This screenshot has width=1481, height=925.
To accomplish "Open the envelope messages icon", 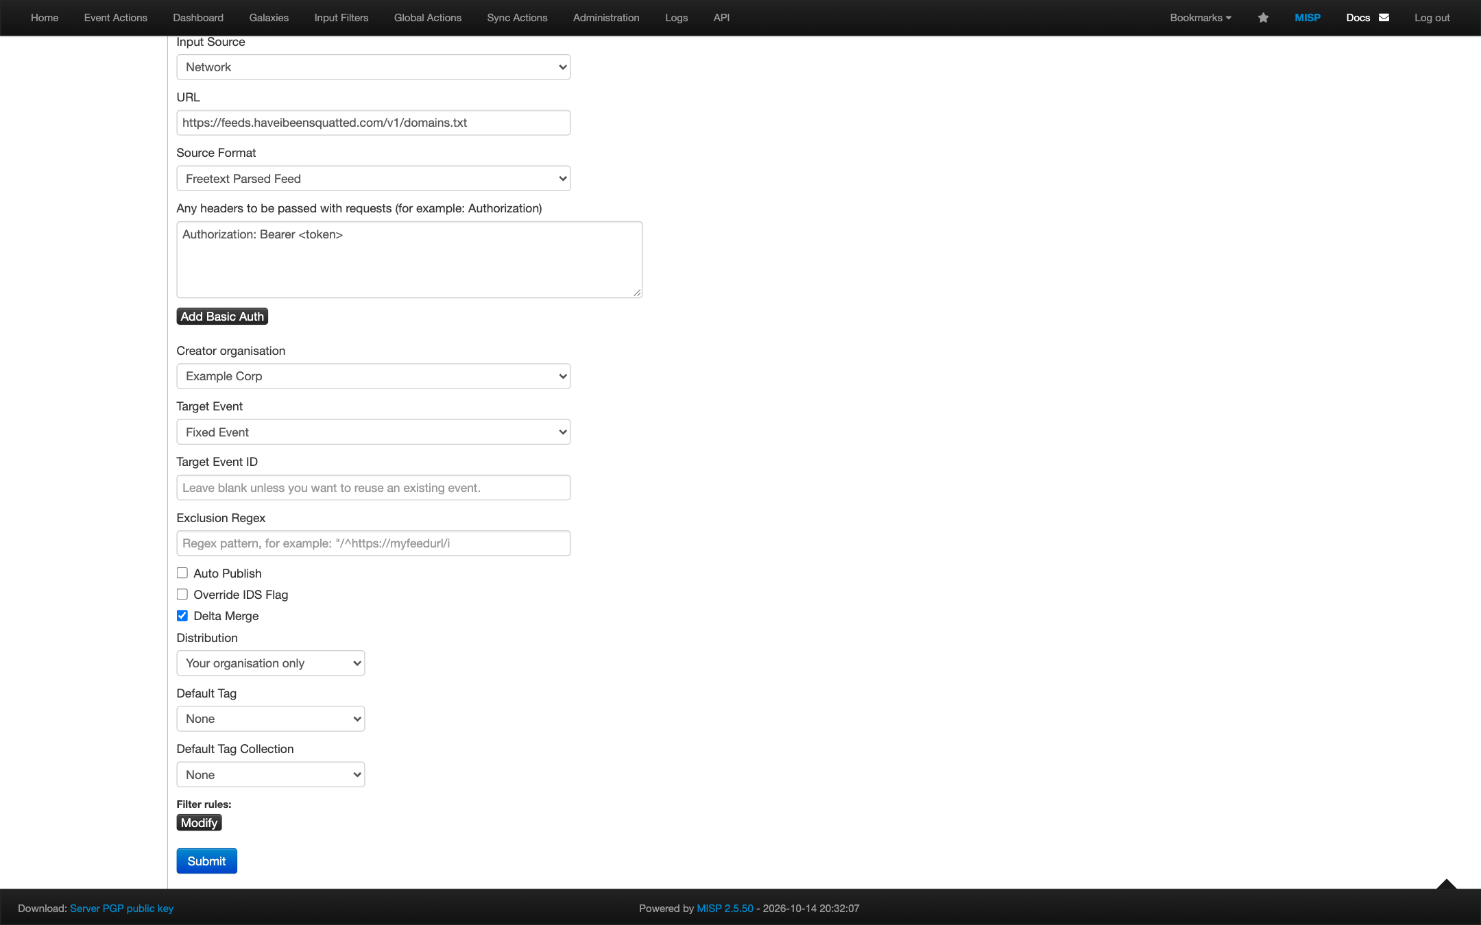I will [1384, 18].
